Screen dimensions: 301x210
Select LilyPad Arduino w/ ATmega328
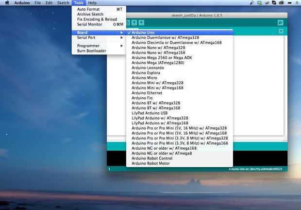click(180, 118)
